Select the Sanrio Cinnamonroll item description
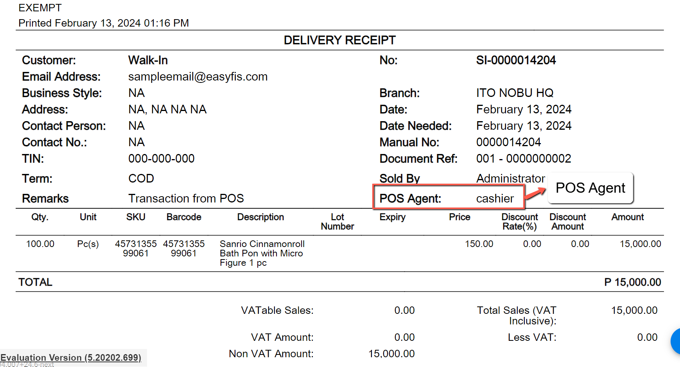The height and width of the screenshot is (367, 680). click(262, 253)
